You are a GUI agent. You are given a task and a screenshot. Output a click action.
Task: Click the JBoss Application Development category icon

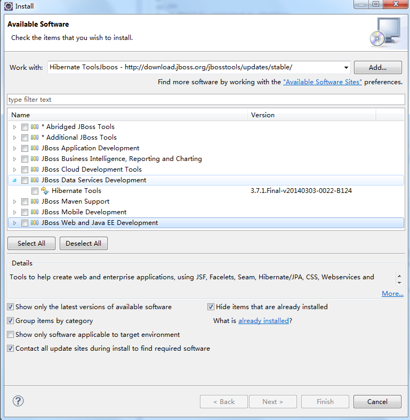35,148
